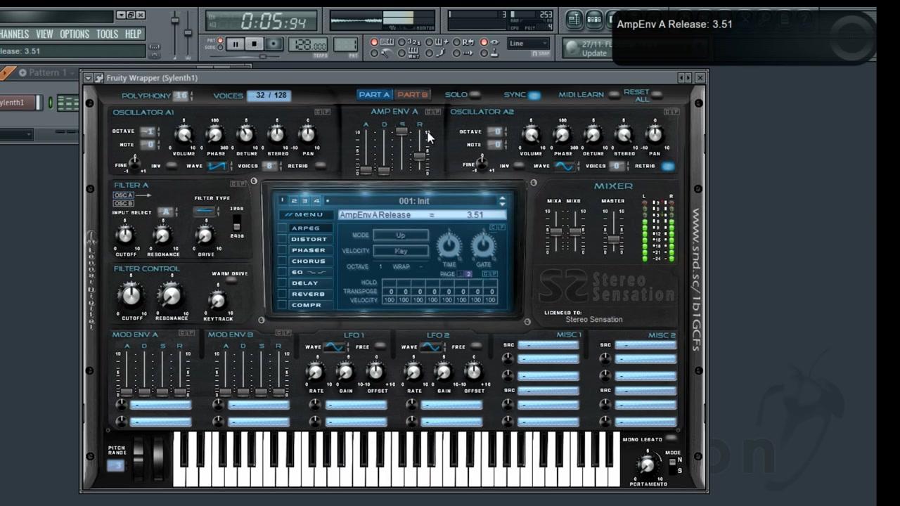
Task: Open the FL Studio Help menu
Action: coord(133,34)
